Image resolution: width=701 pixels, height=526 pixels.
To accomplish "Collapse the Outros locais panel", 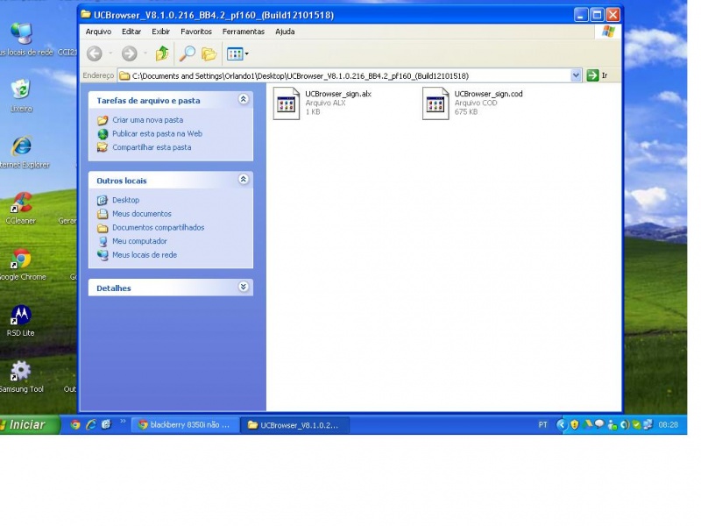I will pos(244,180).
